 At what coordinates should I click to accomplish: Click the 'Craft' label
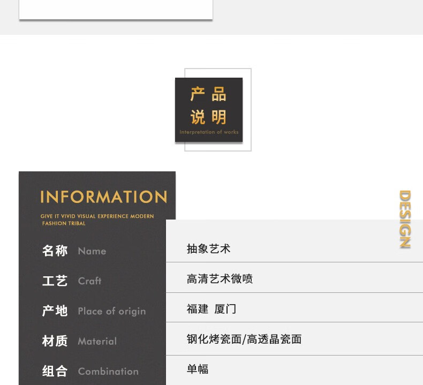click(89, 281)
